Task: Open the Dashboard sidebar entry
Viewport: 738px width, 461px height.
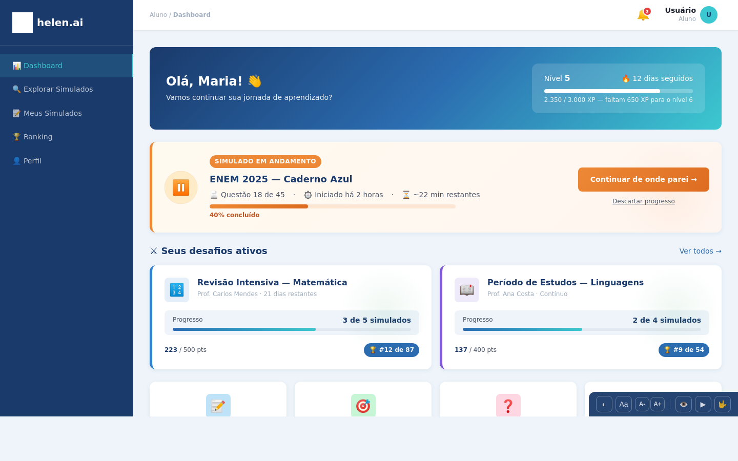Action: coord(43,66)
